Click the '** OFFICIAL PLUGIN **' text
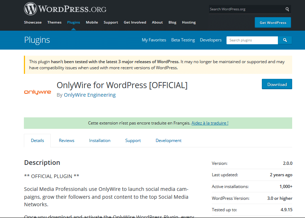 tap(51, 176)
